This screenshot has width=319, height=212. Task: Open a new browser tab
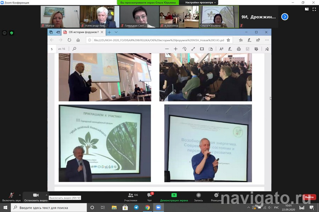(x=110, y=32)
